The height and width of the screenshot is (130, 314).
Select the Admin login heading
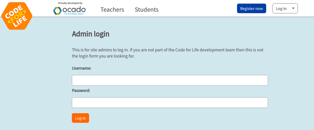91,34
